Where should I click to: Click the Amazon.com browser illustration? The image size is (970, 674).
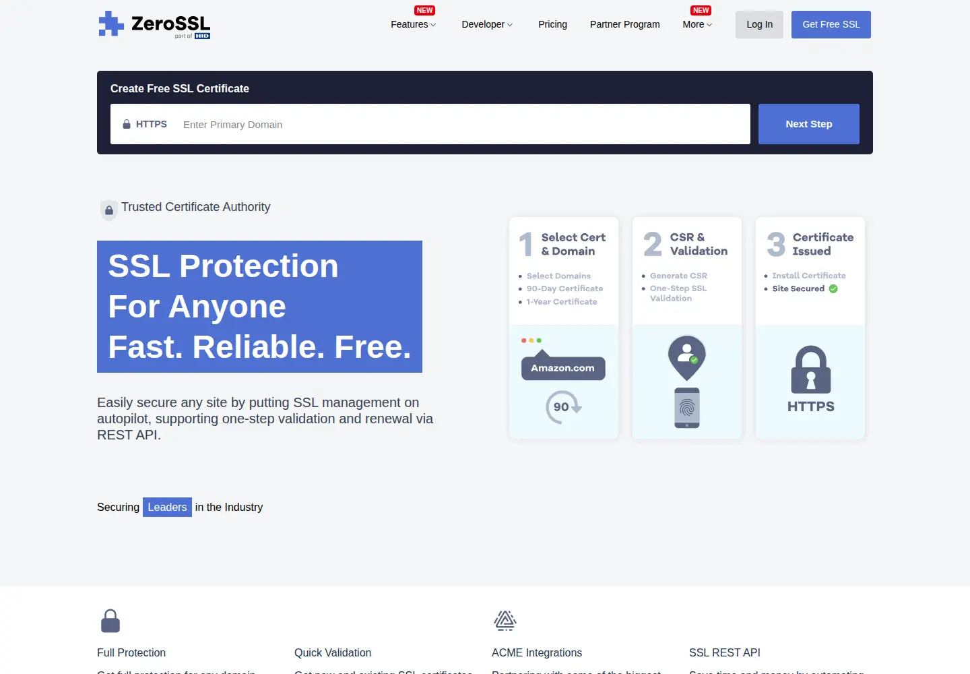coord(563,359)
